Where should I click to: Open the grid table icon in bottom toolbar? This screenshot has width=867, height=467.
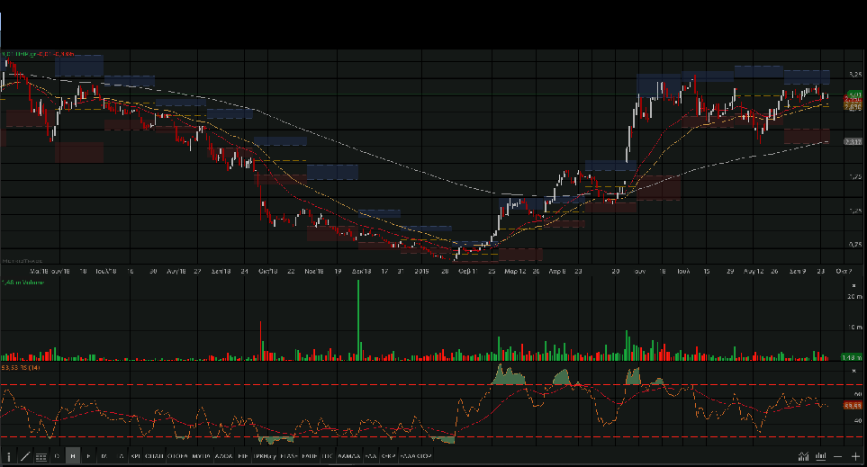[41, 456]
